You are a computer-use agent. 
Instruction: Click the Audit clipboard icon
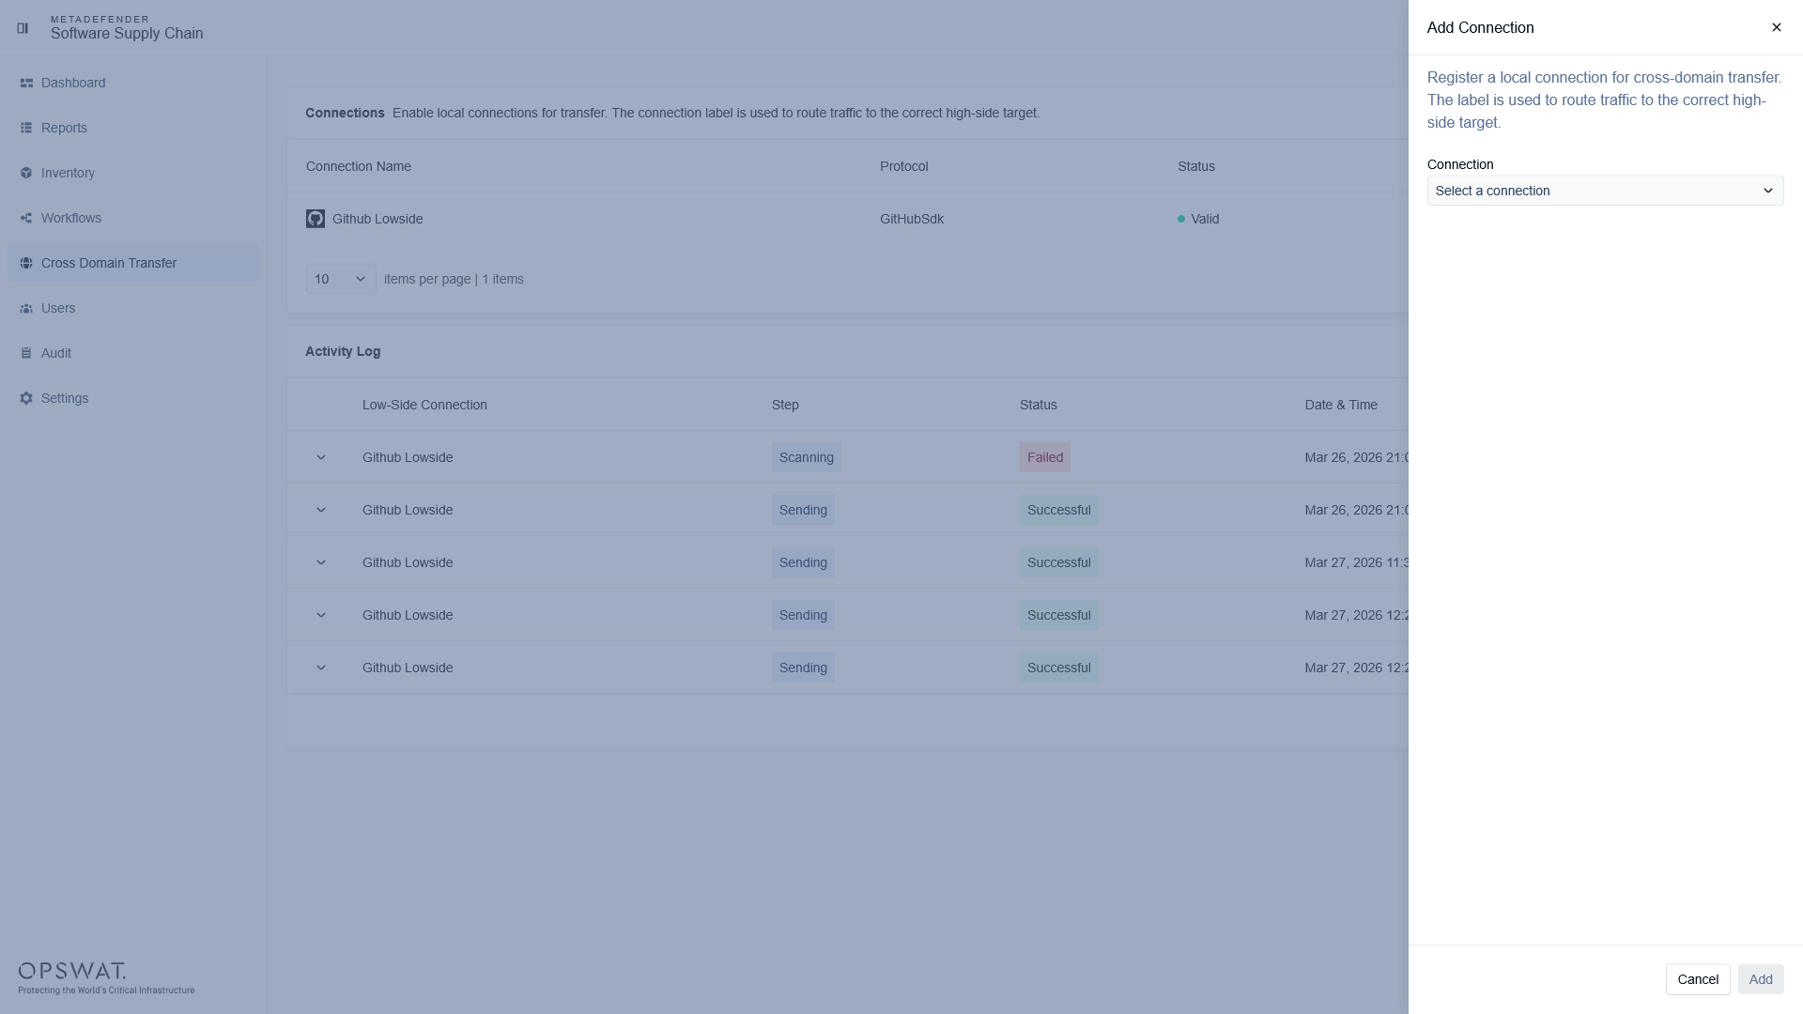[x=26, y=354]
